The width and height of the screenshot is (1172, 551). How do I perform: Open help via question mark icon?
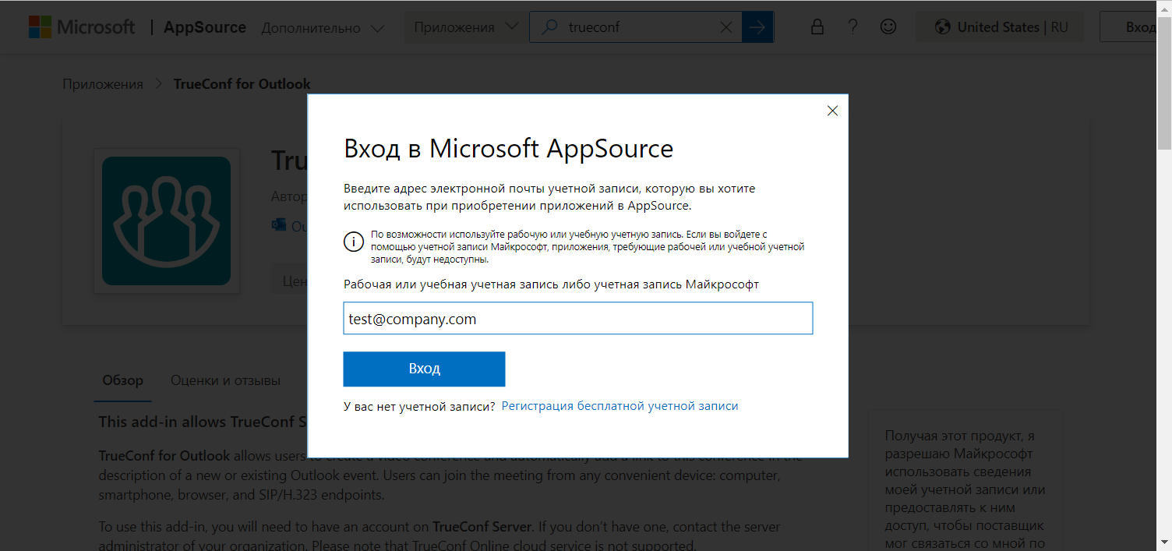click(x=853, y=27)
